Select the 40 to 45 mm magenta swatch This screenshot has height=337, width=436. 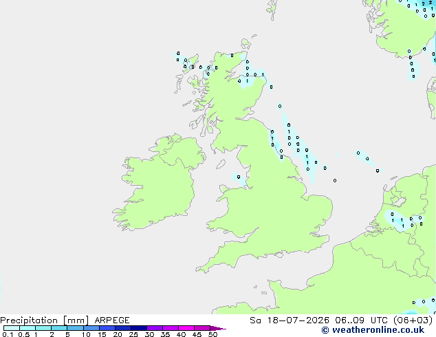(186, 328)
